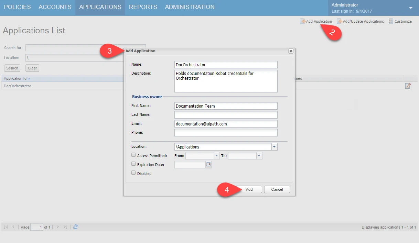
Task: Refresh the applications list
Action: click(x=76, y=227)
